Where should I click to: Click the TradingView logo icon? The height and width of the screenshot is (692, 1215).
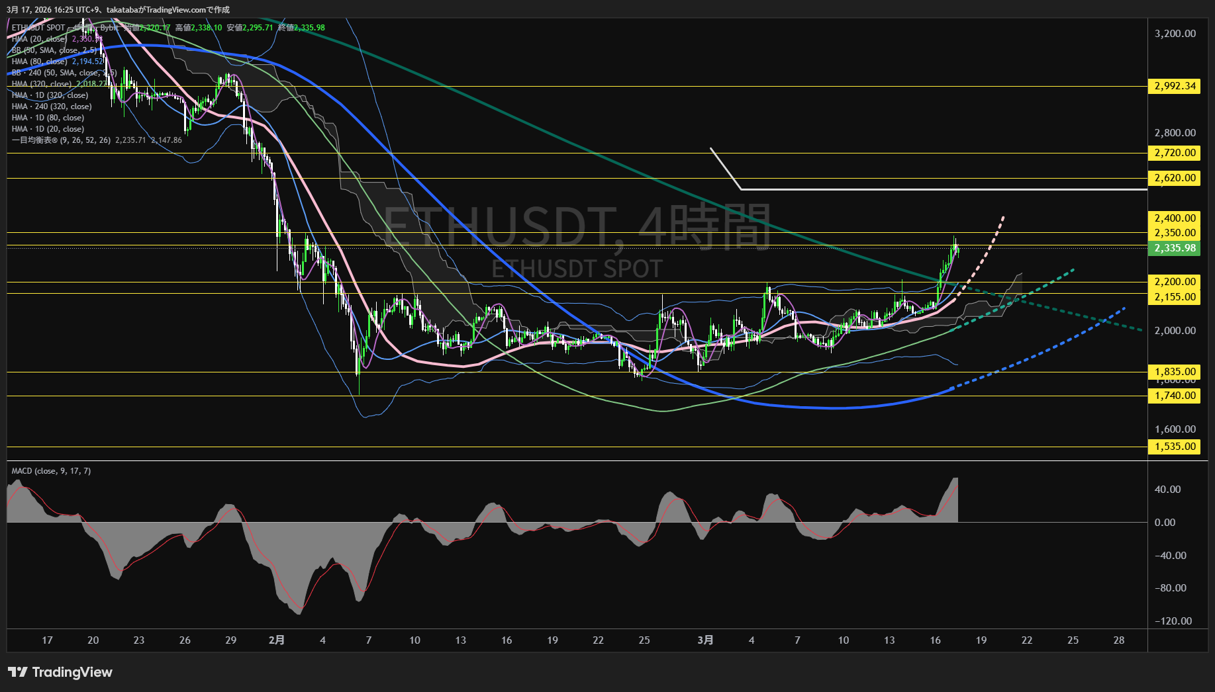(x=18, y=672)
